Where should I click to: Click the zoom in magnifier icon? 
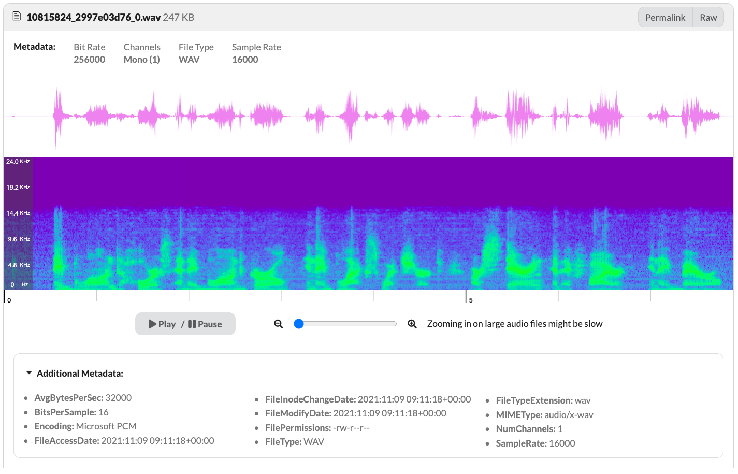point(412,324)
